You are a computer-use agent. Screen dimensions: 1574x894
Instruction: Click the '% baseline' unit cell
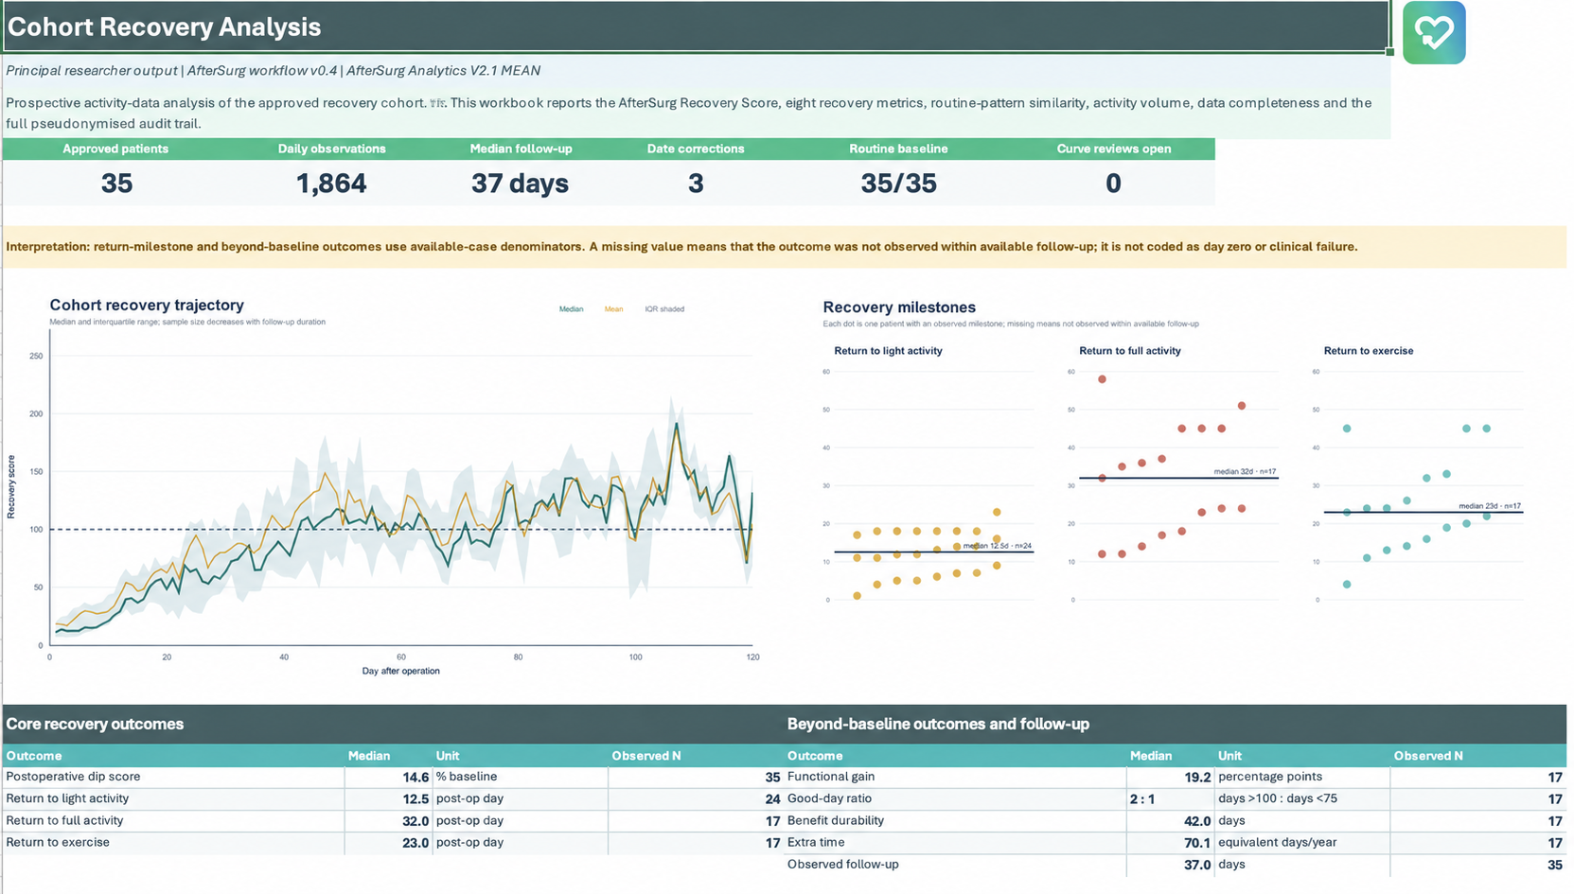[520, 777]
